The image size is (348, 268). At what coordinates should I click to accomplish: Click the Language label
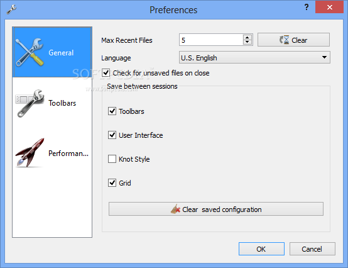pos(116,58)
